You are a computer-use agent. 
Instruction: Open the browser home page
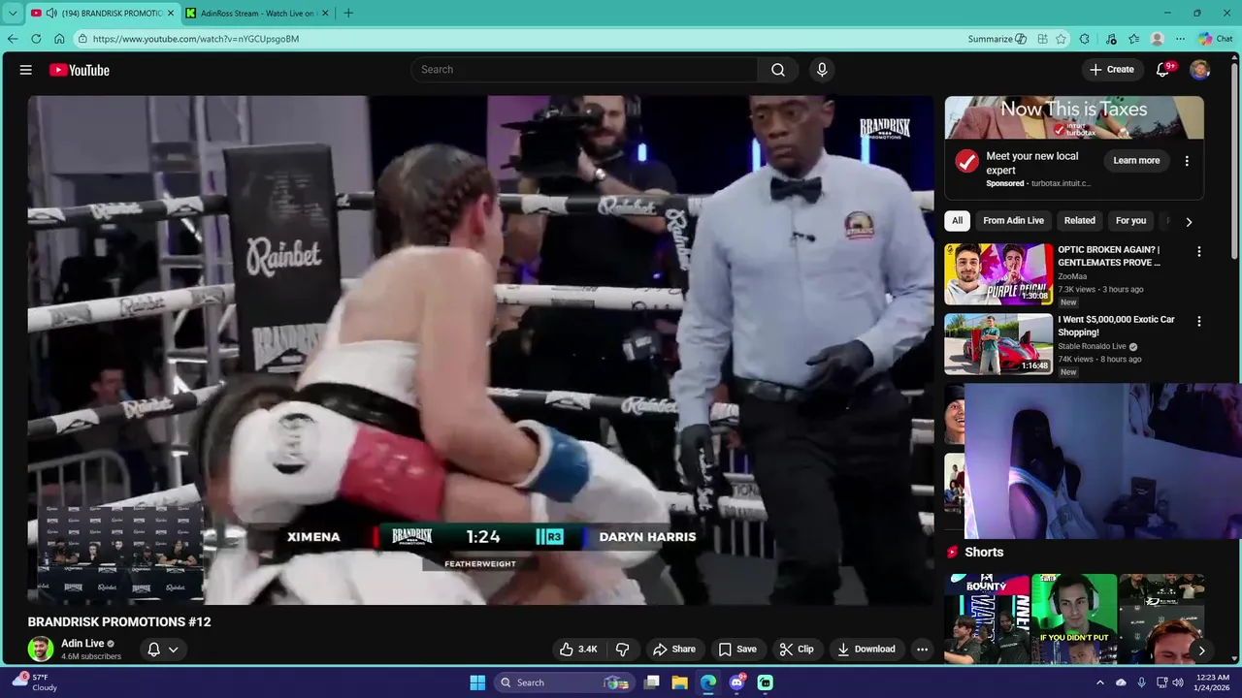[x=59, y=39]
